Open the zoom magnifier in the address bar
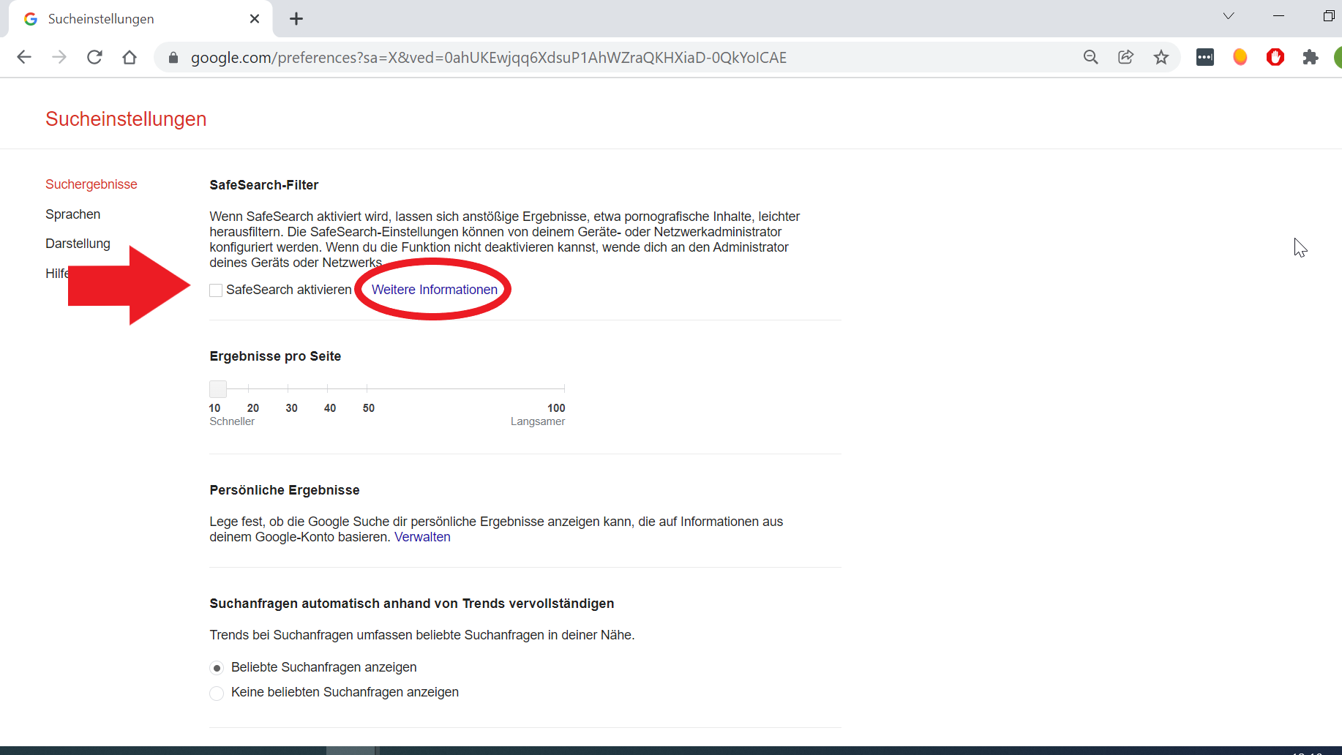Image resolution: width=1342 pixels, height=755 pixels. click(1090, 57)
